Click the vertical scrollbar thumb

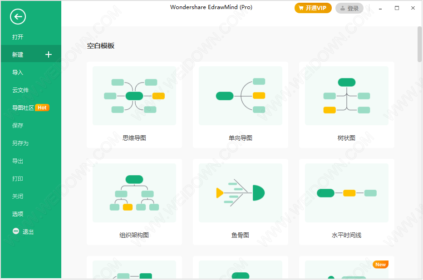pos(419,44)
